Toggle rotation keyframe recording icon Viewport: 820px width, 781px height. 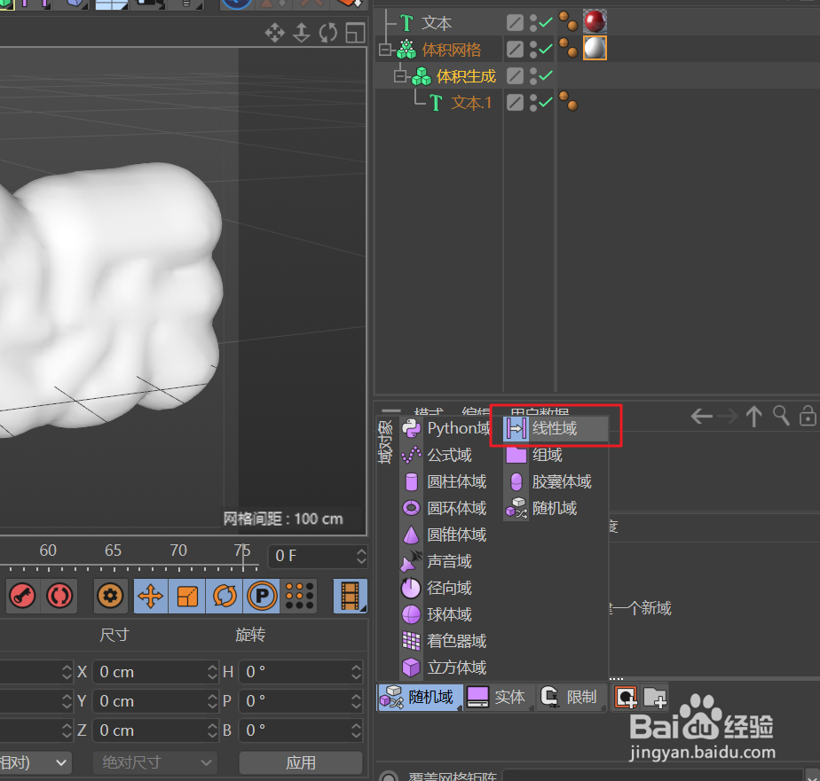(225, 596)
